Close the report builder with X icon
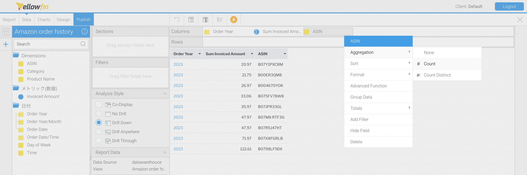This screenshot has width=527, height=175. pyautogui.click(x=520, y=20)
